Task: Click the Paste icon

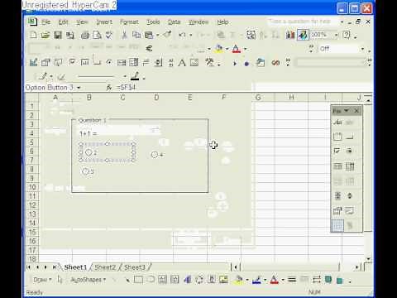Action: (x=149, y=35)
